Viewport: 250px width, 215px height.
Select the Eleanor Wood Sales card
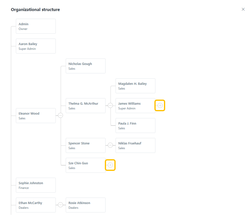pyautogui.click(x=36, y=115)
